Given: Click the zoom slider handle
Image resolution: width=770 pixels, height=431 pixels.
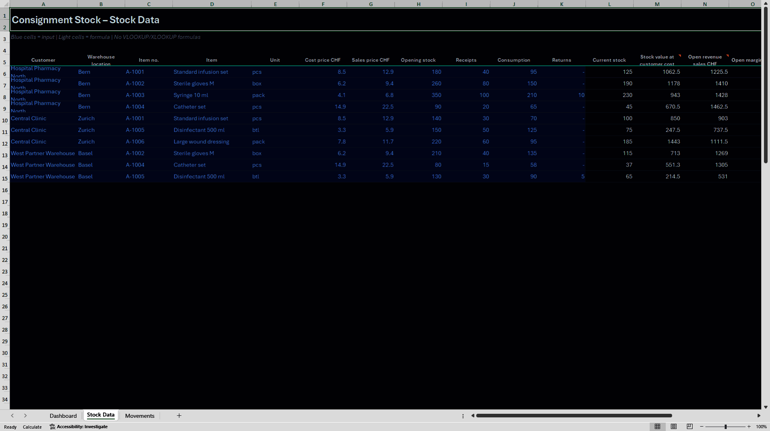Looking at the screenshot, I should click(x=725, y=427).
